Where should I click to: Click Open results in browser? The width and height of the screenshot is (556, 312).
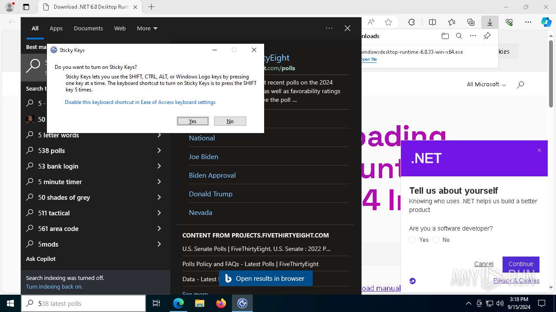(265, 279)
